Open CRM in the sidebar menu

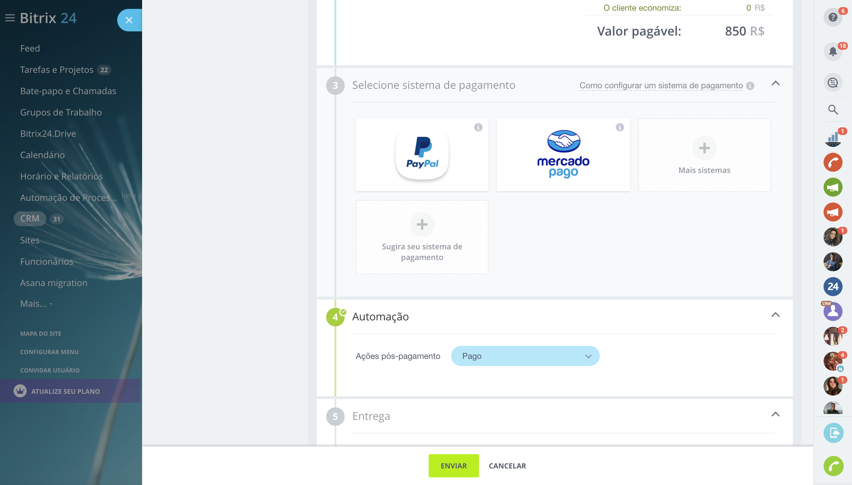[x=30, y=219]
